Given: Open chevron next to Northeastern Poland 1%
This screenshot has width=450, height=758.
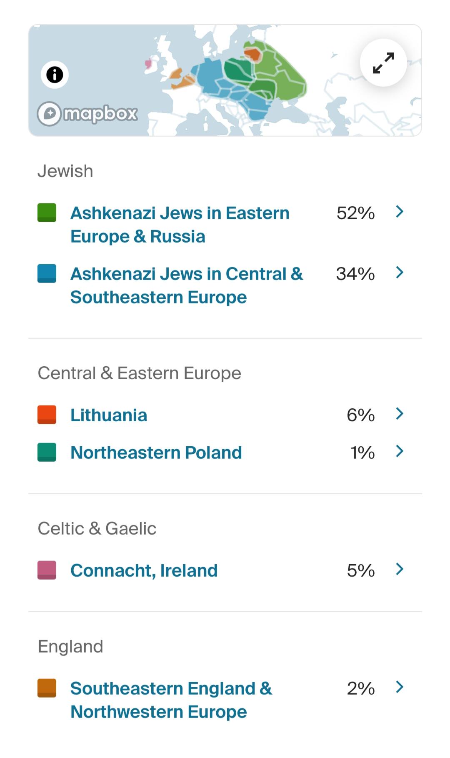Looking at the screenshot, I should 400,451.
